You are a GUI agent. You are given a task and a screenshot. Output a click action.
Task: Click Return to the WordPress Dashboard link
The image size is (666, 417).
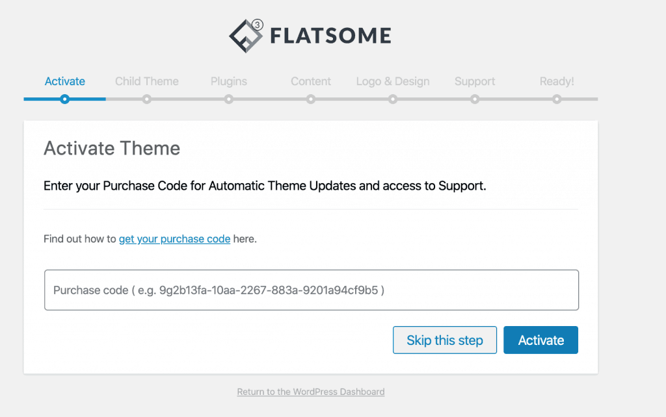coord(310,392)
